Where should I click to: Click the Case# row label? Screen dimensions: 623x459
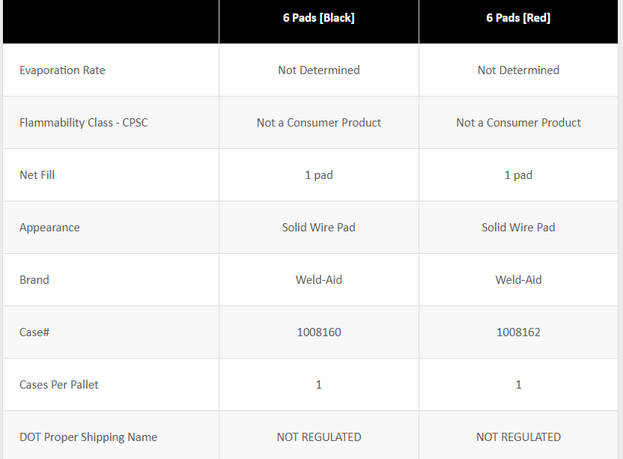click(34, 332)
